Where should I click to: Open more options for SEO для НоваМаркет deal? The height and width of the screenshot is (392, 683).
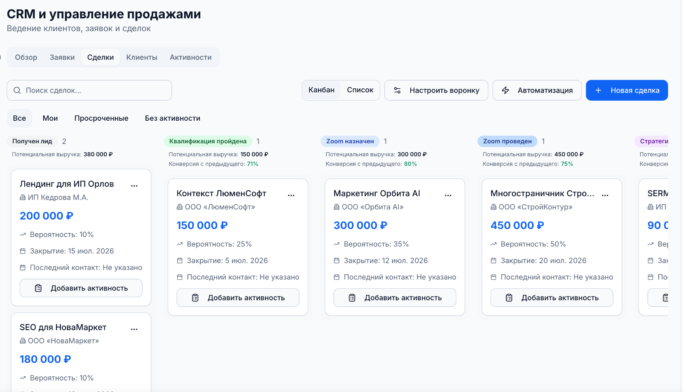pos(134,329)
